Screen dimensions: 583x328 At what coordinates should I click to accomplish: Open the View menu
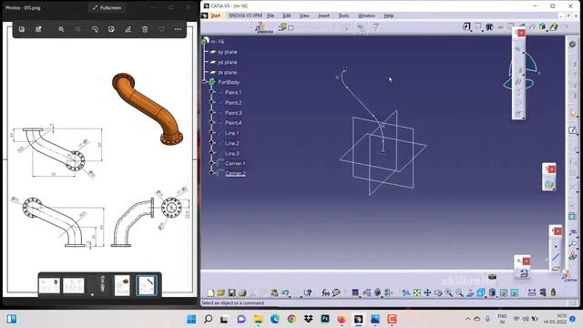click(304, 15)
